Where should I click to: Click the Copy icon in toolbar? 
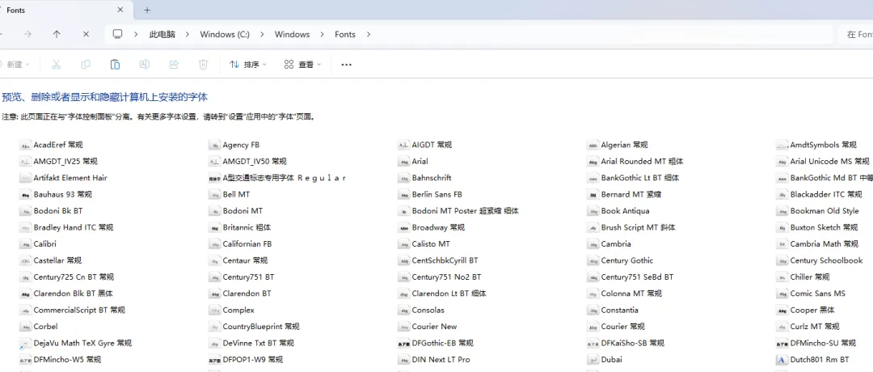tap(85, 65)
